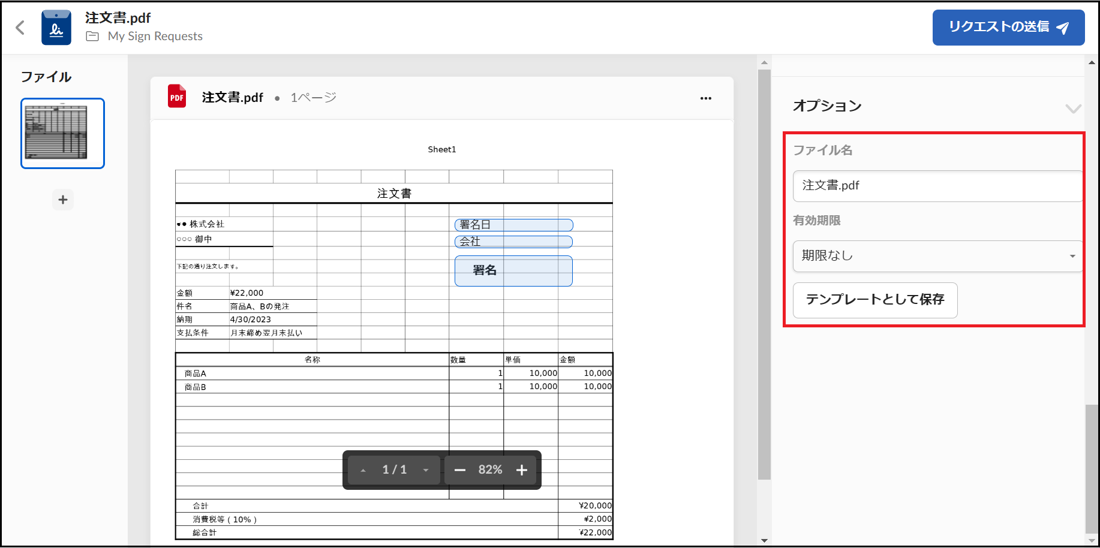The height and width of the screenshot is (548, 1100).
Task: Collapse the オプション section chevron
Action: [x=1072, y=109]
